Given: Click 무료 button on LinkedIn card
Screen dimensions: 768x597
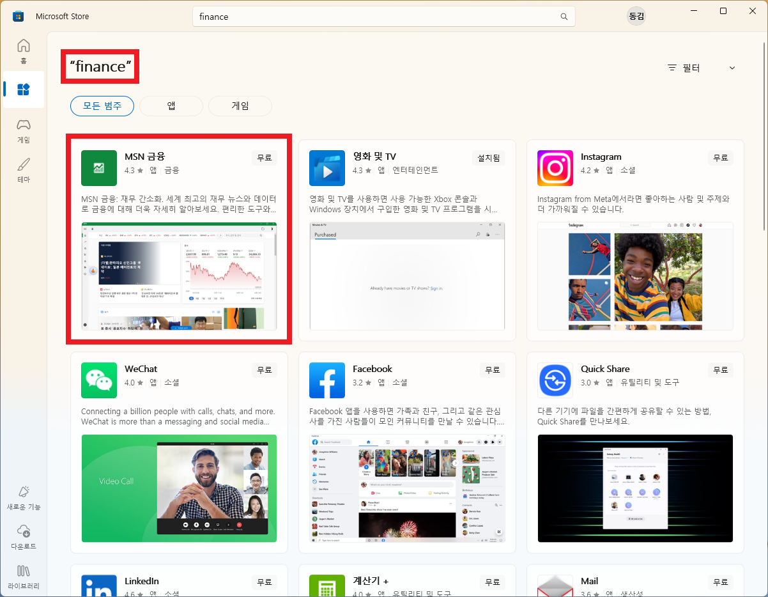Looking at the screenshot, I should point(265,582).
